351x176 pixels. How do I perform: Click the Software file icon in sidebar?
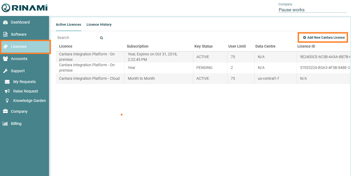pos(5,35)
